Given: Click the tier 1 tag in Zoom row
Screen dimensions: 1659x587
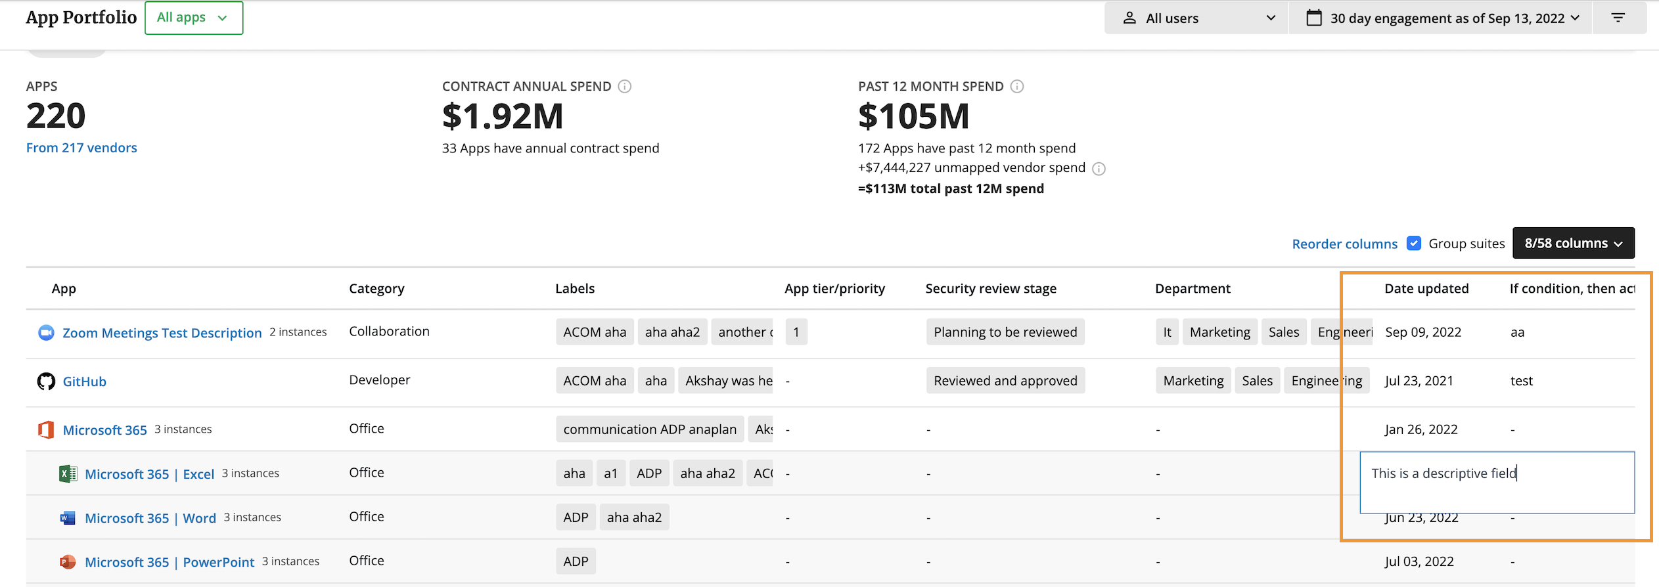Looking at the screenshot, I should 796,332.
